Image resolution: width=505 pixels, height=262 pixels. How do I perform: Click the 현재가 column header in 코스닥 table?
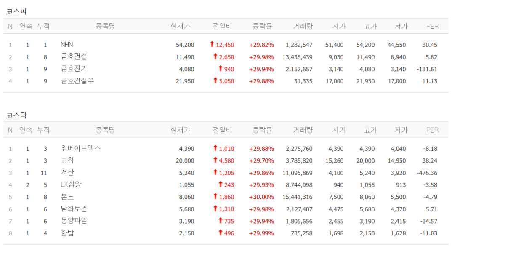(x=180, y=130)
